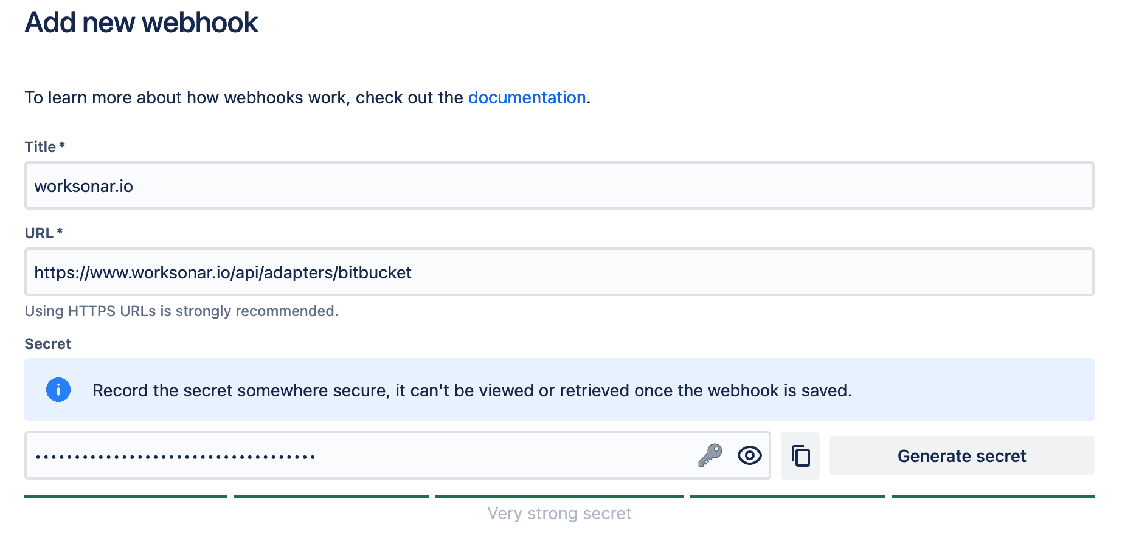
Task: Click the blue info icon in the banner
Action: pos(58,391)
